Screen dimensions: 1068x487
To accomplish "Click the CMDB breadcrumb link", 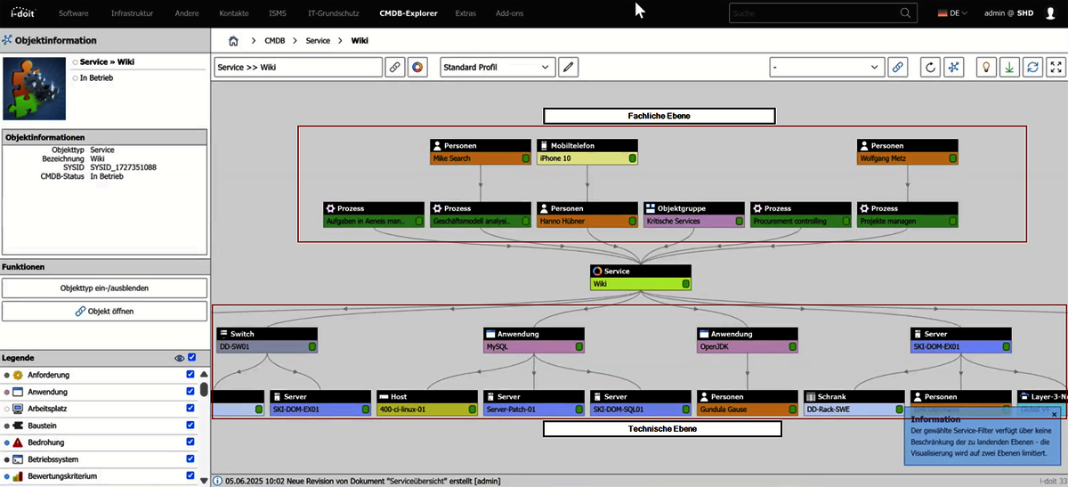I will point(274,41).
